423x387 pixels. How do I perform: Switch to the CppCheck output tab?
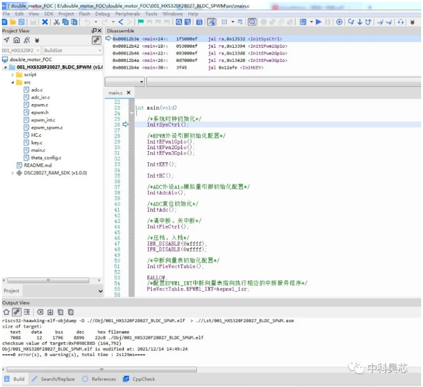point(139,379)
